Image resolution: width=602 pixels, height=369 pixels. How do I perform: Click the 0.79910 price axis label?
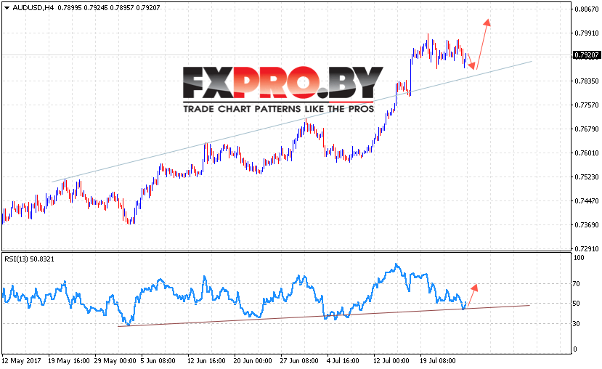(587, 33)
